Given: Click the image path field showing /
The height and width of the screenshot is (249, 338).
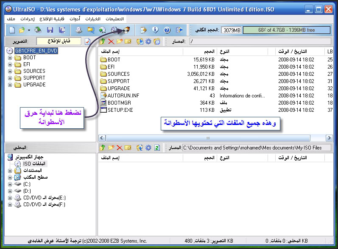Looking at the screenshot, I should [x=260, y=41].
